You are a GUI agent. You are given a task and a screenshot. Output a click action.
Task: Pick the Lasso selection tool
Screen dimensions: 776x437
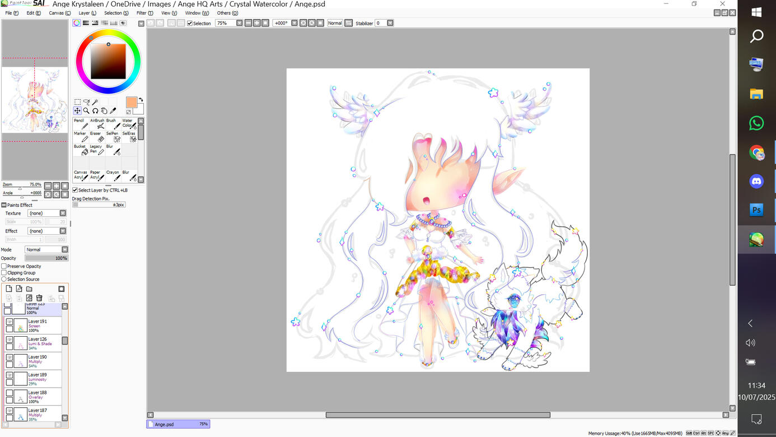pos(86,102)
